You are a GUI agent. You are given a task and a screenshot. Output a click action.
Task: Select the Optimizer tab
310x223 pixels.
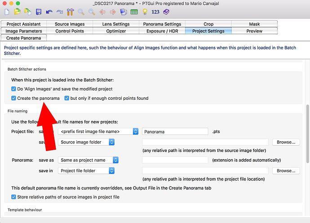coord(116,31)
